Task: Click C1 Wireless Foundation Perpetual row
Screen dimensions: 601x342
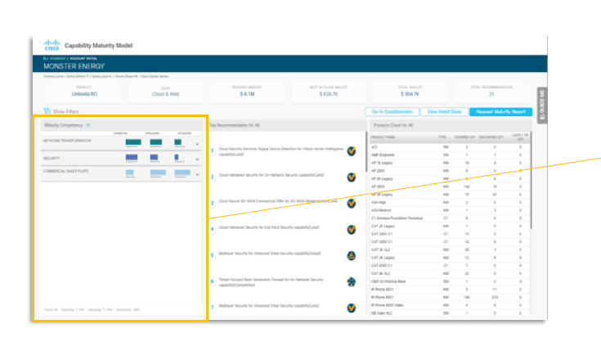Action: [450, 218]
